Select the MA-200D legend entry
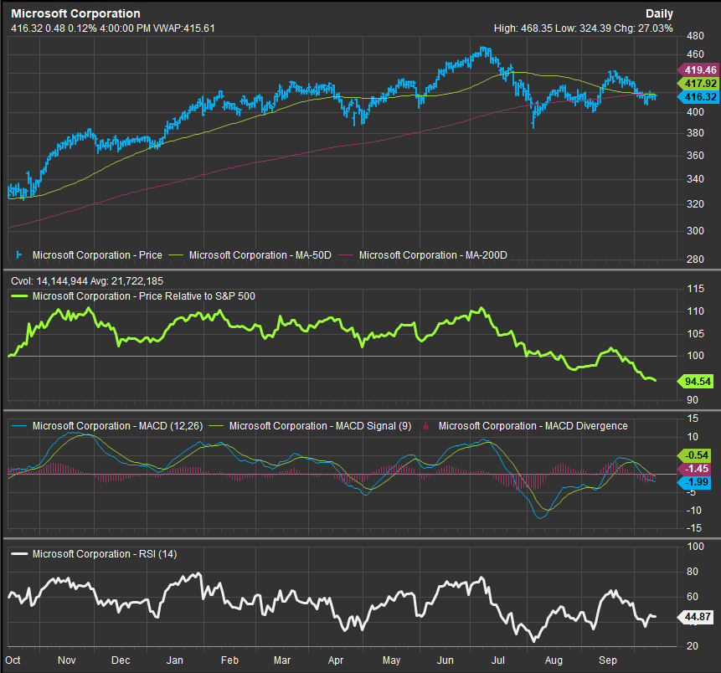The image size is (721, 673). [433, 255]
